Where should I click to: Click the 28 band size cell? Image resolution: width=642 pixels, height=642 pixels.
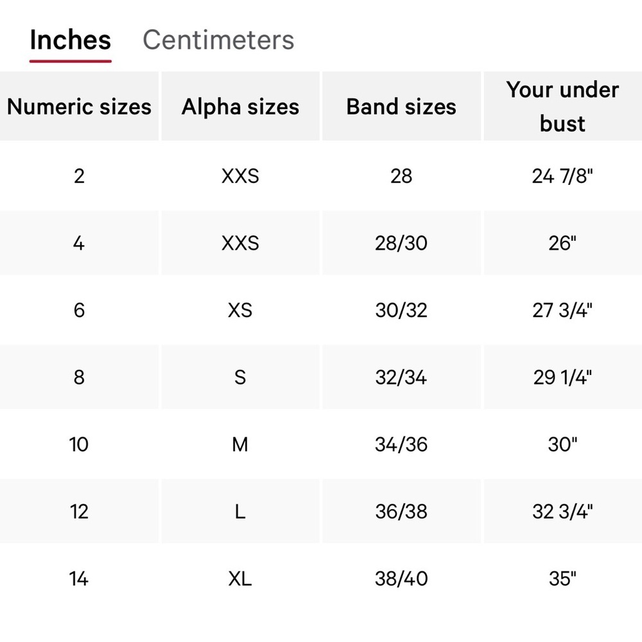[x=401, y=176]
